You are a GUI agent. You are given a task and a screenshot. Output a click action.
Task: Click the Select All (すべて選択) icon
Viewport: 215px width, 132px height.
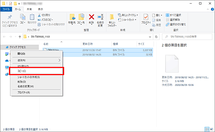167,15
